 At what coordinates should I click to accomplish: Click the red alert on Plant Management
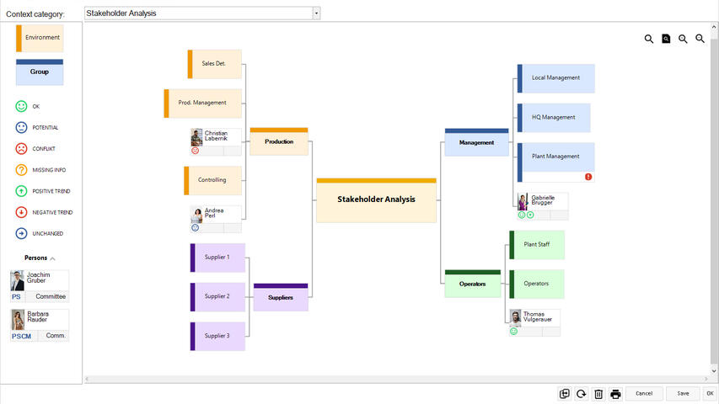(588, 177)
